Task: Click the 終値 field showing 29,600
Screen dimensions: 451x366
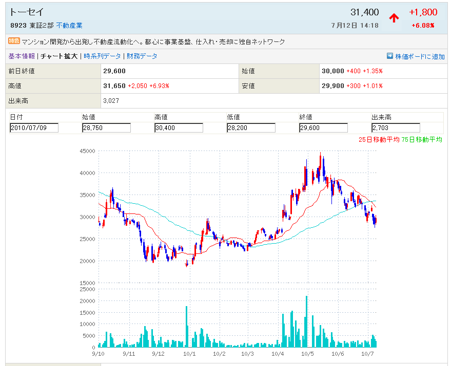Action: click(x=323, y=128)
